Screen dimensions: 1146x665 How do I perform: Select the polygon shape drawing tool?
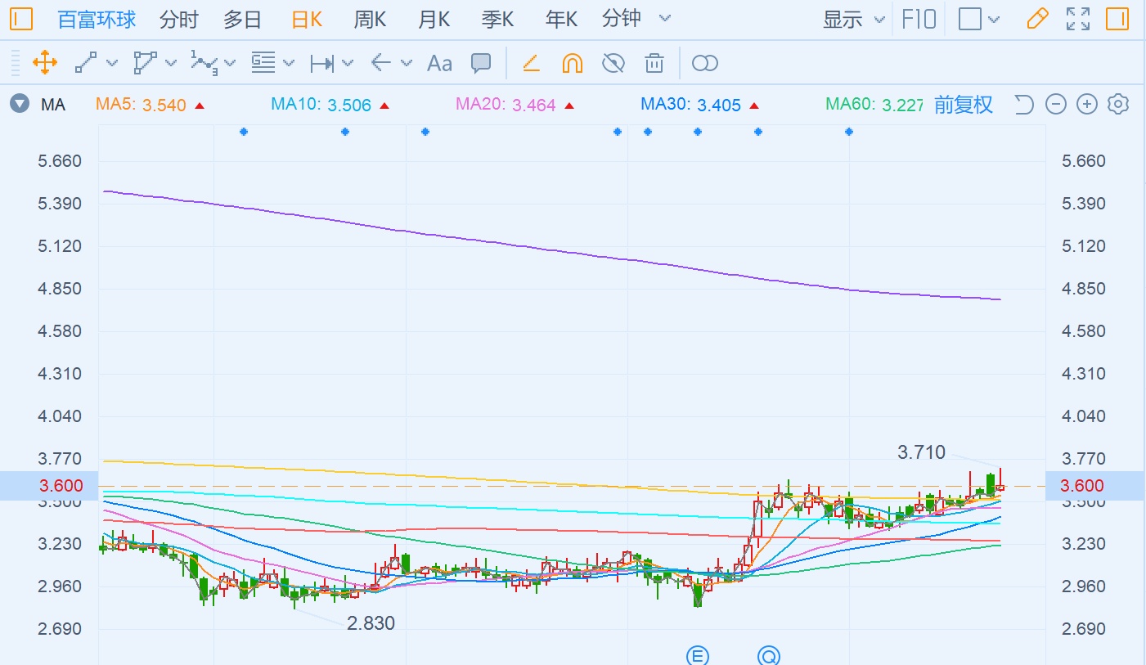click(145, 63)
